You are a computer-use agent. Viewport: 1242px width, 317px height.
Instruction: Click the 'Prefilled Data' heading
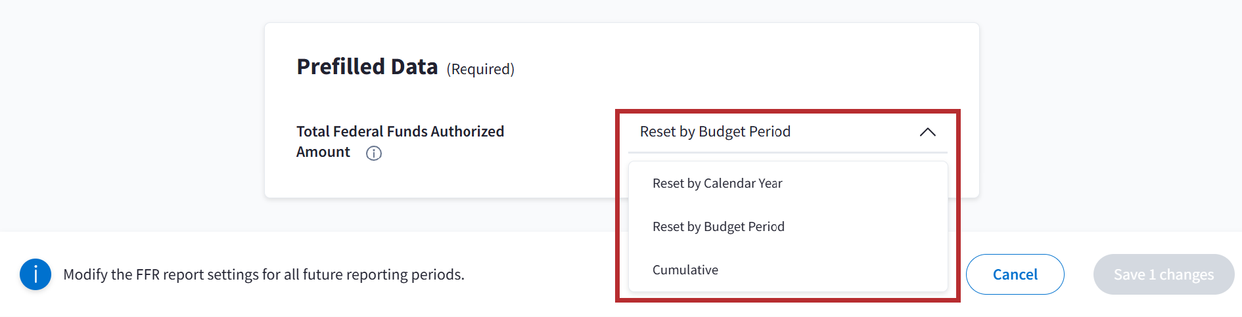pyautogui.click(x=367, y=67)
